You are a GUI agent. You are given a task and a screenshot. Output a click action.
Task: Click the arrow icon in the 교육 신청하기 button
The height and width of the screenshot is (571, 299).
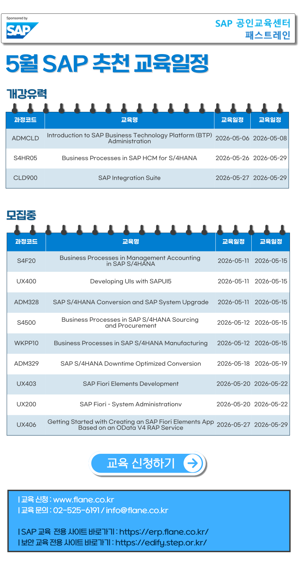coord(193,463)
